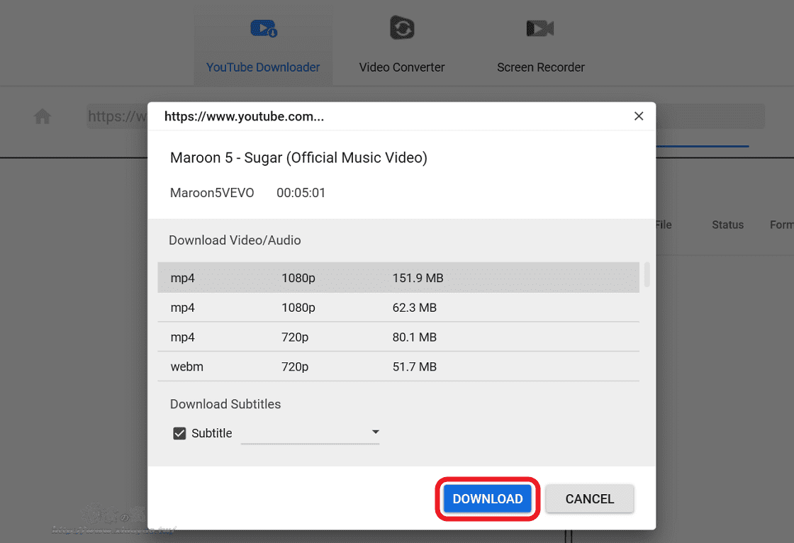Go to home via house icon
Viewport: 794px width, 543px height.
(43, 116)
